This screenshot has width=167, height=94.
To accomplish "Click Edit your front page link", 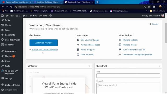I will (x=90, y=40).
